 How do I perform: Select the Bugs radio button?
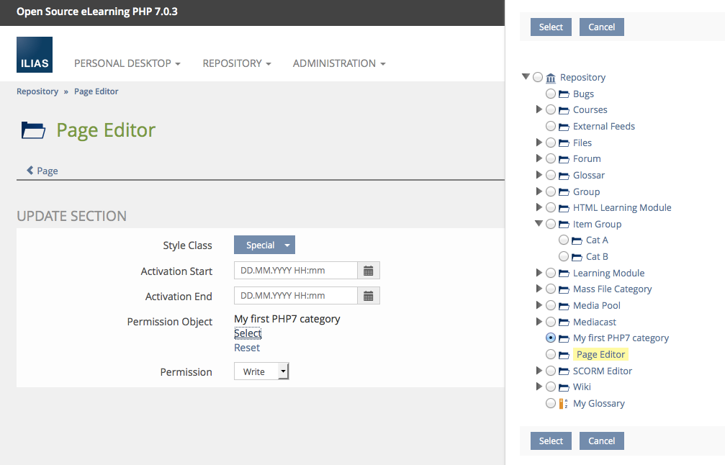[551, 94]
